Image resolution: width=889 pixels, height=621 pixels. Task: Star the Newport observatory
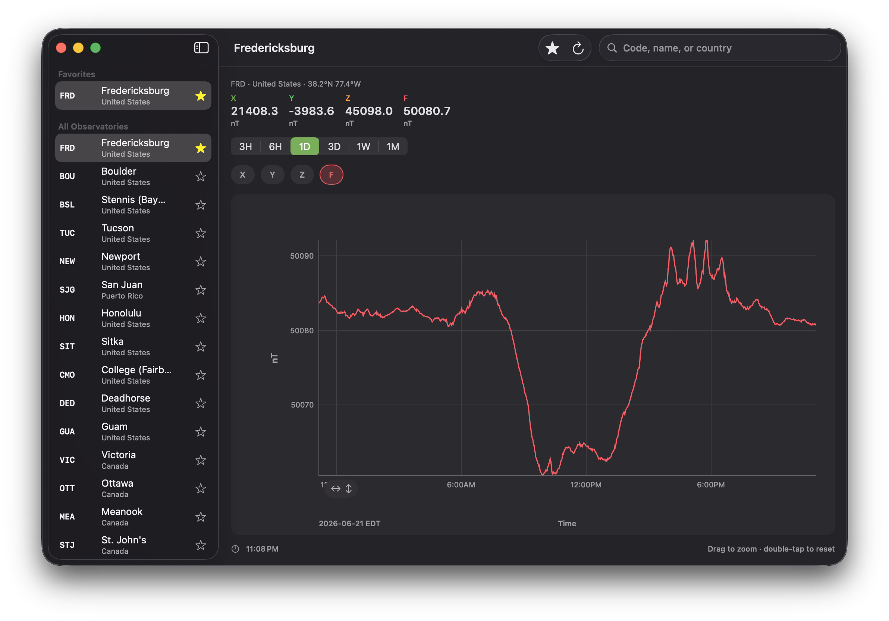pos(201,262)
